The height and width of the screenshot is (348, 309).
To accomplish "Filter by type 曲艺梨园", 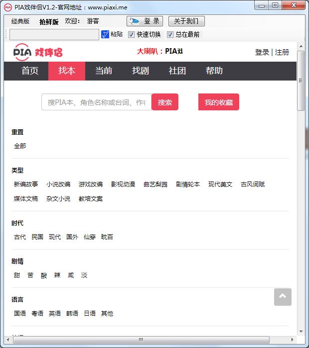I will click(x=155, y=184).
